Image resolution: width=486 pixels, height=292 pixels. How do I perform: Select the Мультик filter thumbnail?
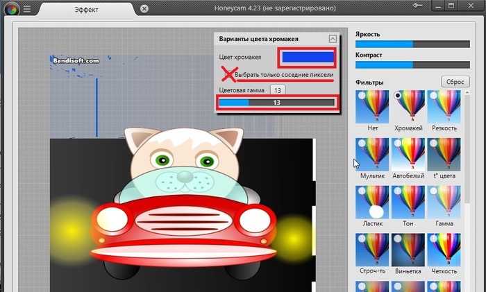pos(372,155)
